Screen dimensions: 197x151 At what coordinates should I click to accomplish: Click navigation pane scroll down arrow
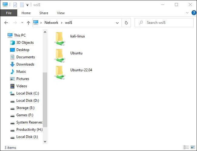(x=45, y=142)
